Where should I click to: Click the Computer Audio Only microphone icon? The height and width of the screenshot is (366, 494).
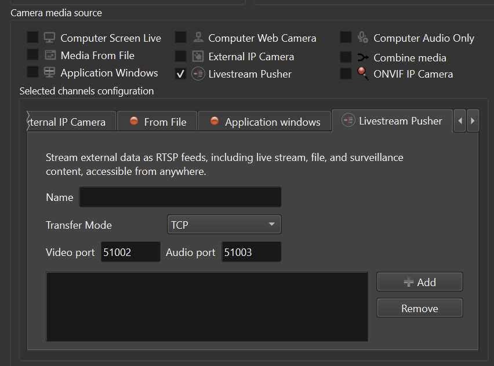[x=363, y=38]
